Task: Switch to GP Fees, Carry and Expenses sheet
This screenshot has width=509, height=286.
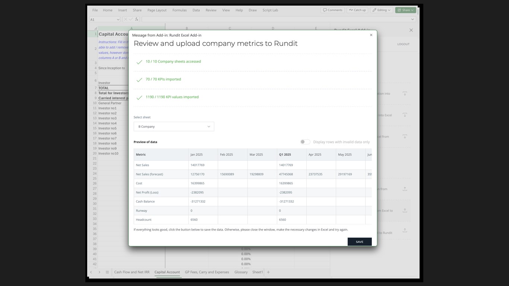Action: point(207,272)
